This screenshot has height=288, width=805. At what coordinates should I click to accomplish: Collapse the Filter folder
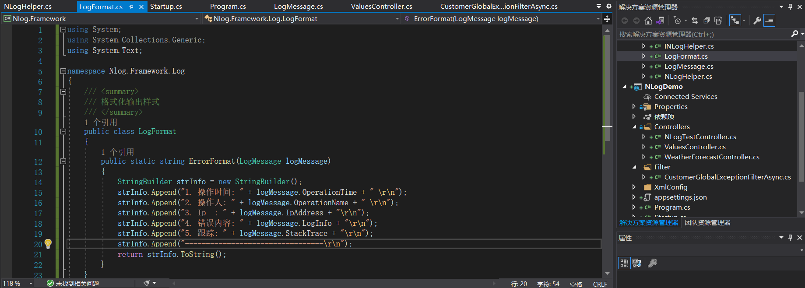pos(634,167)
